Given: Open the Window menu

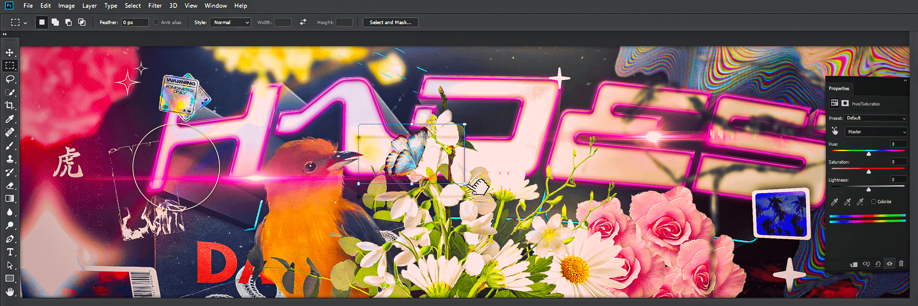Looking at the screenshot, I should [x=216, y=6].
